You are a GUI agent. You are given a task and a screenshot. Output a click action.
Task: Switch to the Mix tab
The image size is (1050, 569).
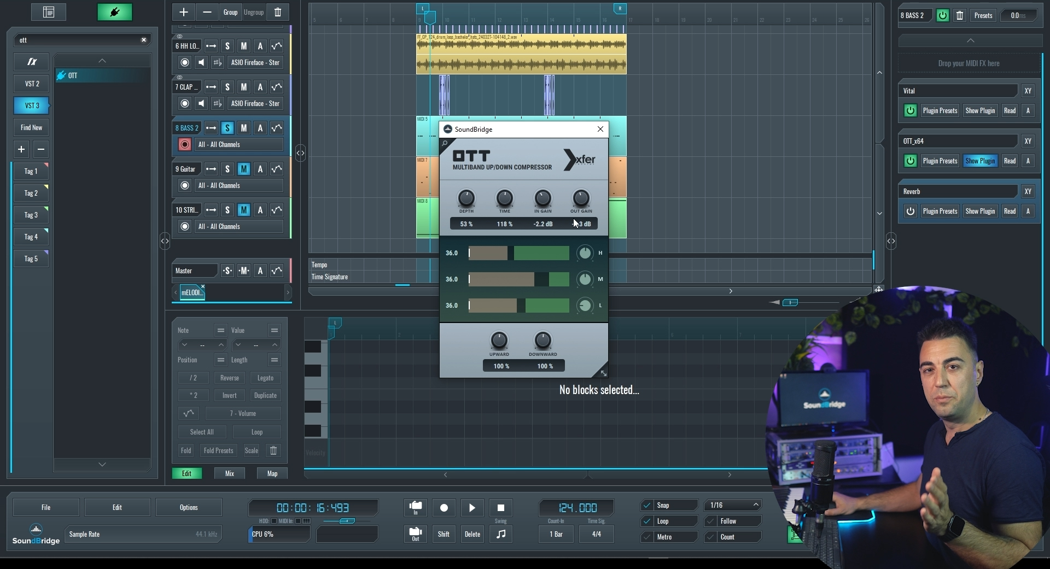click(229, 473)
